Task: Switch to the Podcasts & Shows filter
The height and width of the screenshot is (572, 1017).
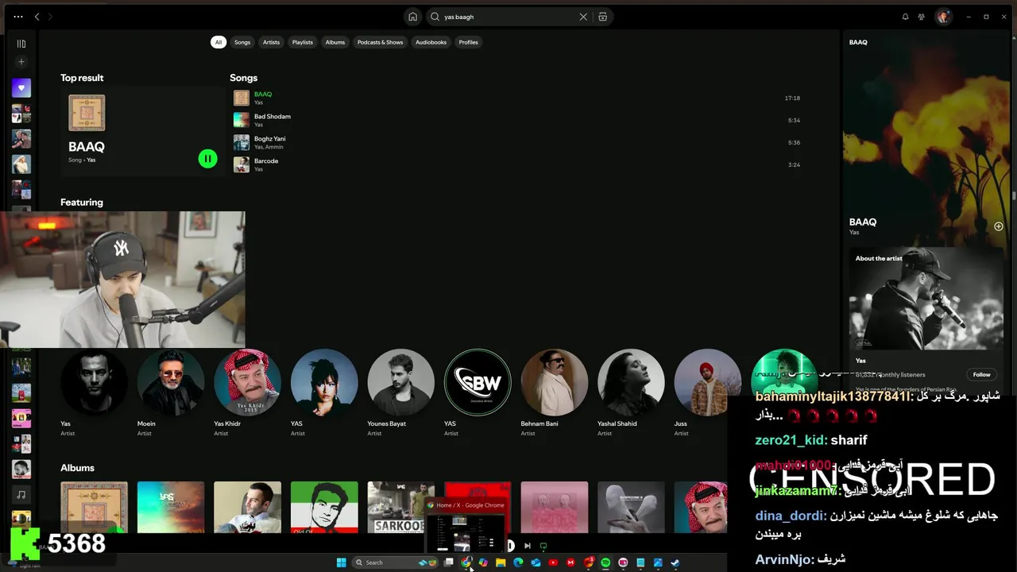Action: 381,42
